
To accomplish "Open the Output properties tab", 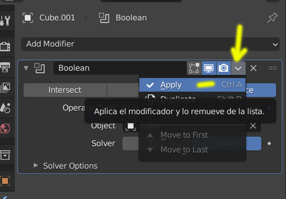I will pyautogui.click(x=5, y=67).
